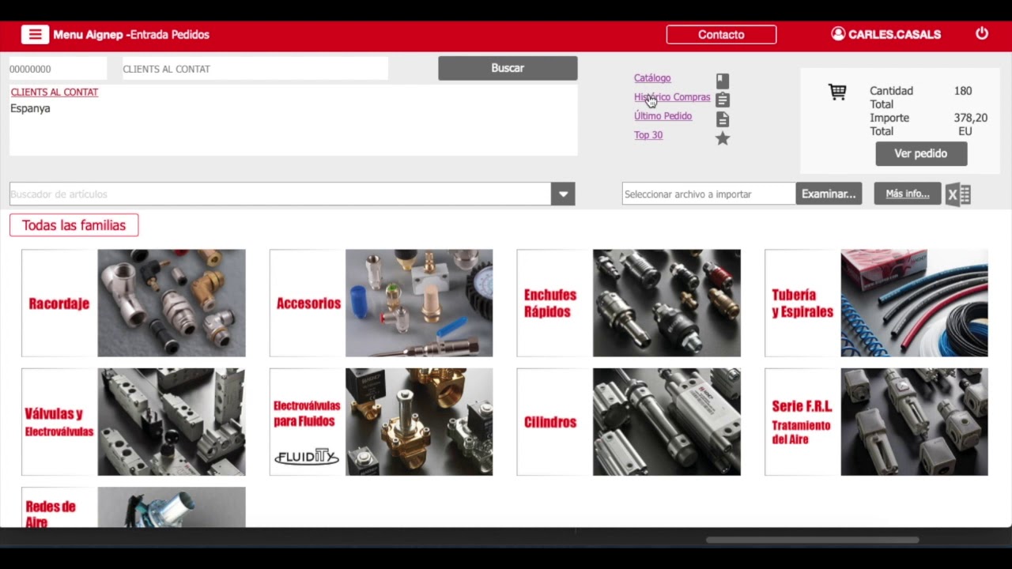The image size is (1012, 569).
Task: Open the CLIENTS AL CONTAT link
Action: [x=55, y=92]
